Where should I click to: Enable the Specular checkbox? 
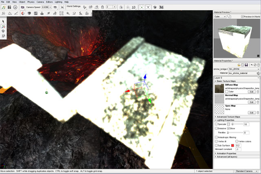point(216,124)
